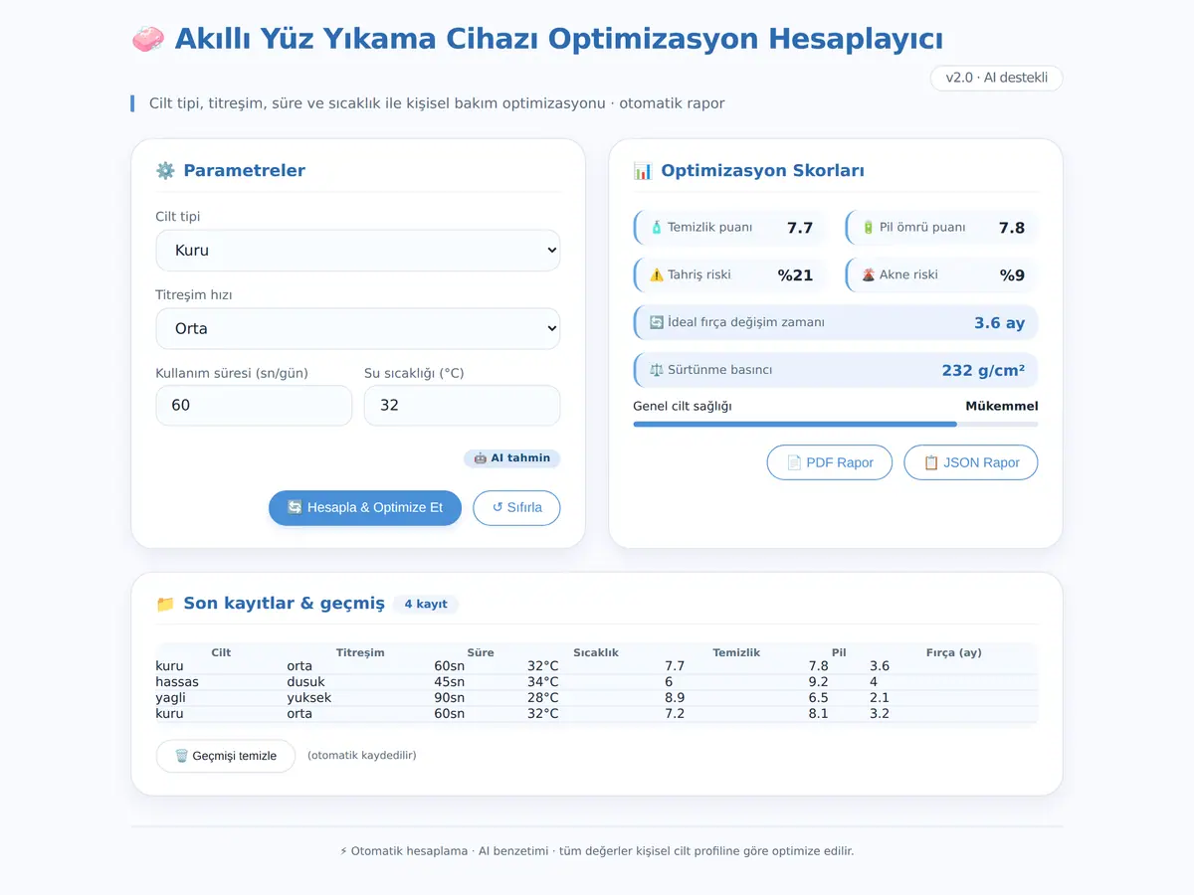Click the yuksek vibration cell

[309, 698]
